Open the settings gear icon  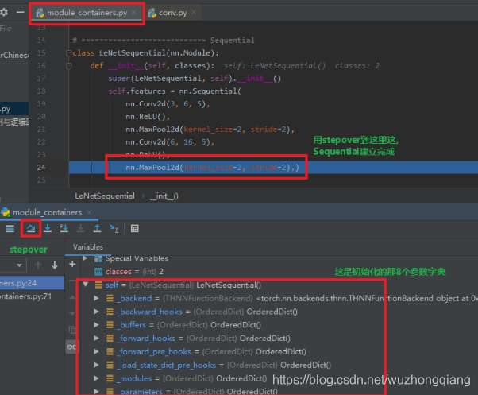[4, 12]
